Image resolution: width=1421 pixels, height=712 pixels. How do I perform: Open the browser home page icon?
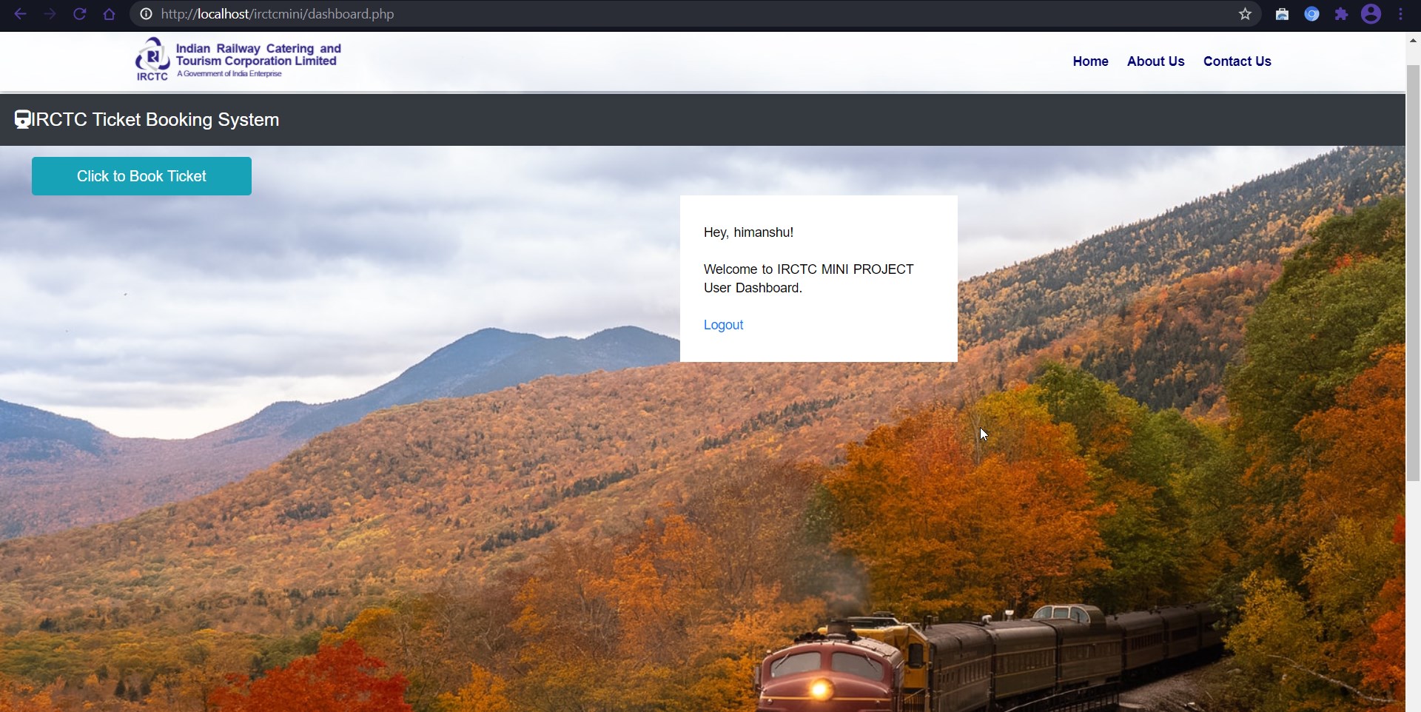point(109,14)
